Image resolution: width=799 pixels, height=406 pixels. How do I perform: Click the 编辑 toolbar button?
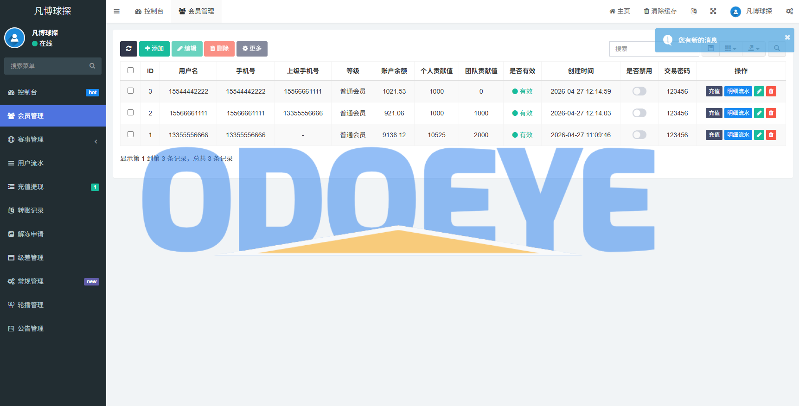coord(187,49)
